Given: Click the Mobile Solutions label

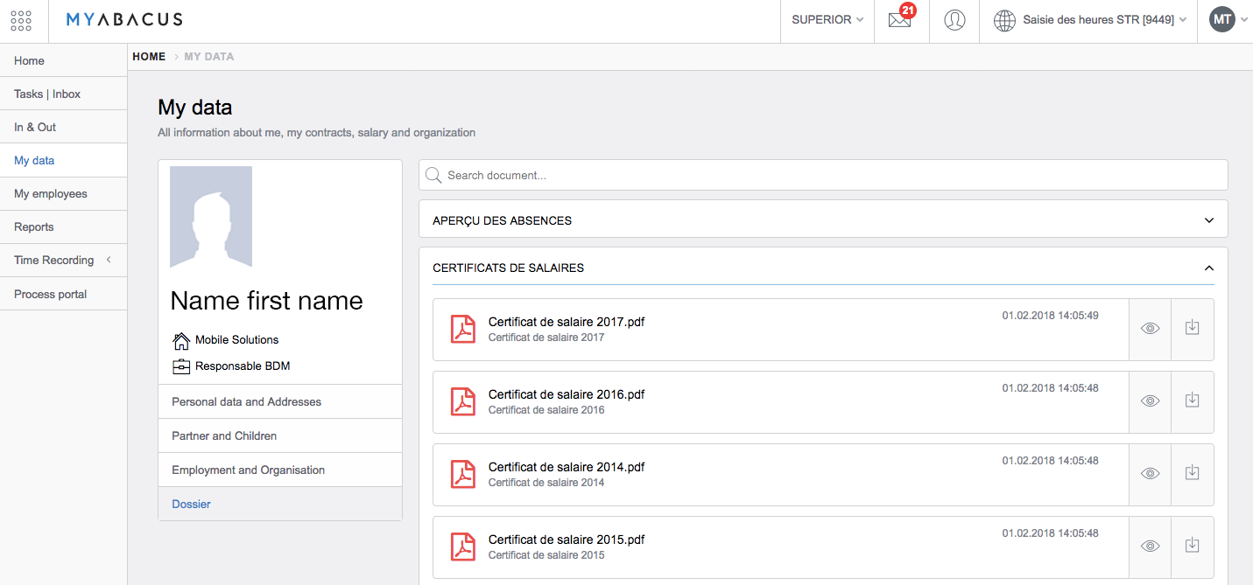Looking at the screenshot, I should click(236, 339).
